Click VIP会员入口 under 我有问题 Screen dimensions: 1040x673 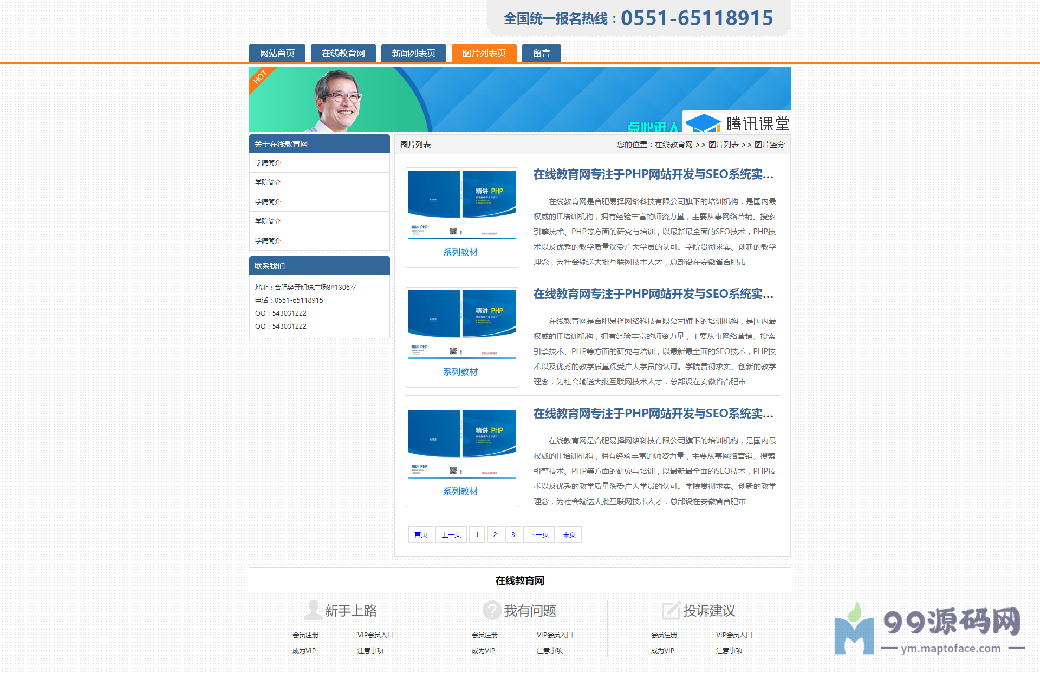tap(555, 635)
